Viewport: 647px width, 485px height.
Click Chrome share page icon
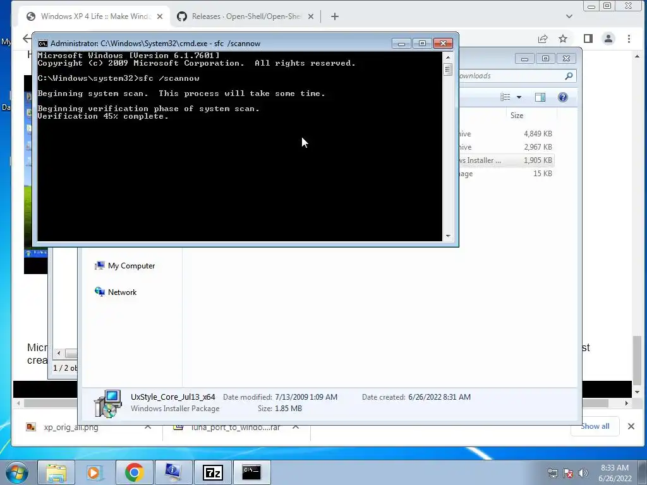[543, 39]
